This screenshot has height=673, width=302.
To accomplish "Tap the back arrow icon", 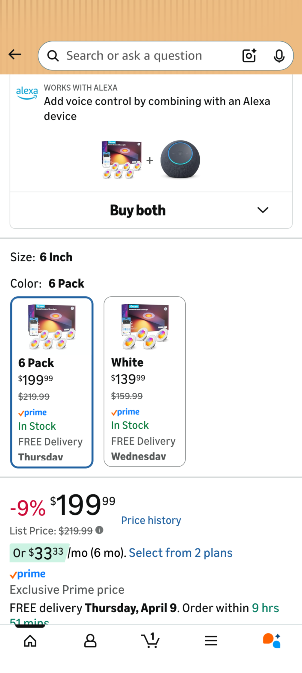I will click(x=15, y=55).
